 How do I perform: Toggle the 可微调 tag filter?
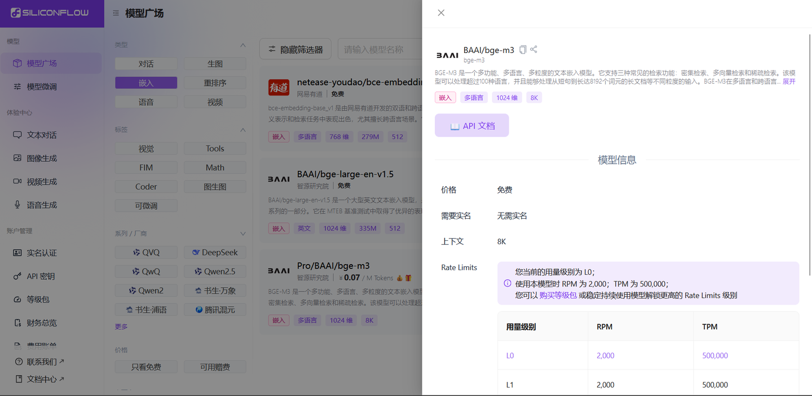point(146,206)
